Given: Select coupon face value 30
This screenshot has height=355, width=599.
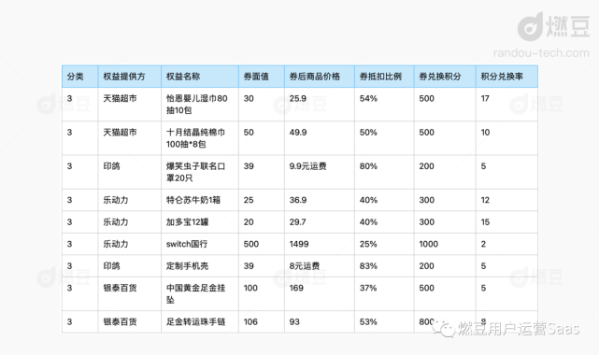Looking at the screenshot, I should (x=249, y=98).
